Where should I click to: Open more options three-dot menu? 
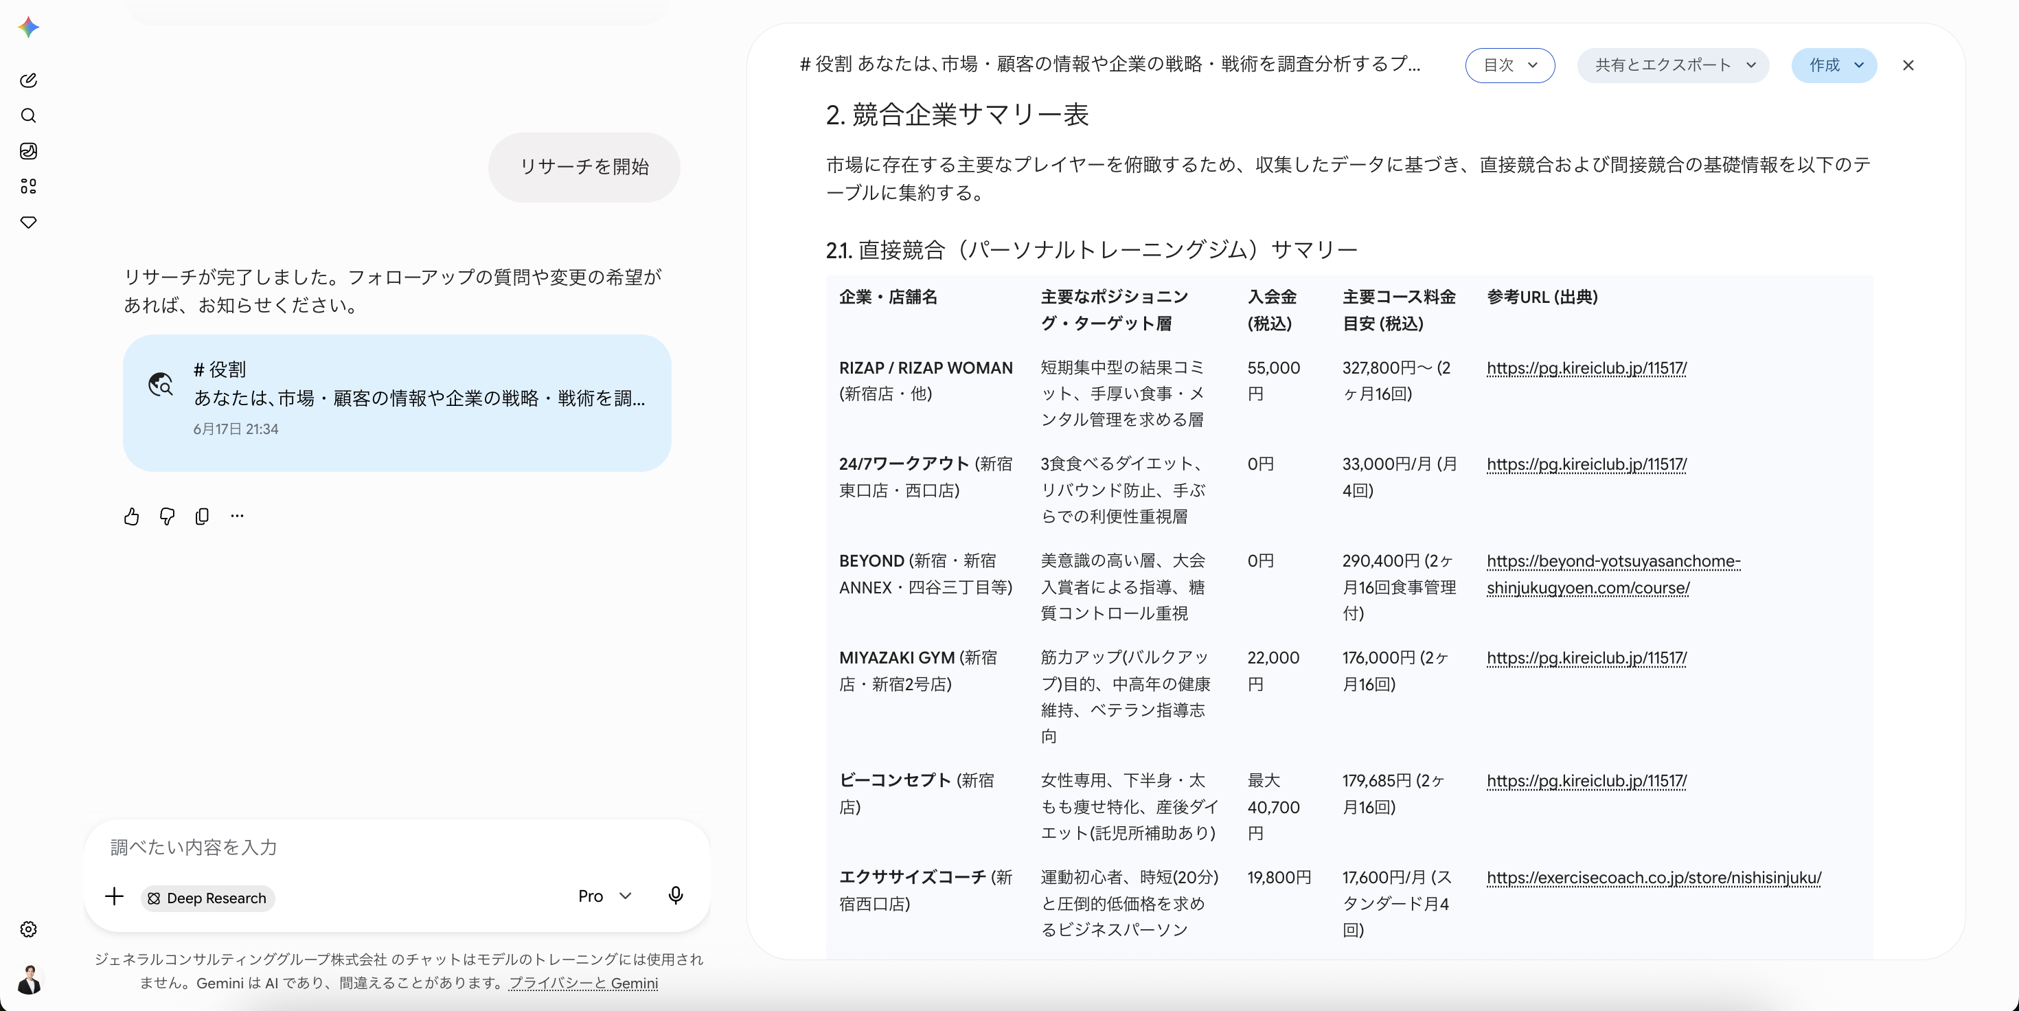(x=238, y=516)
